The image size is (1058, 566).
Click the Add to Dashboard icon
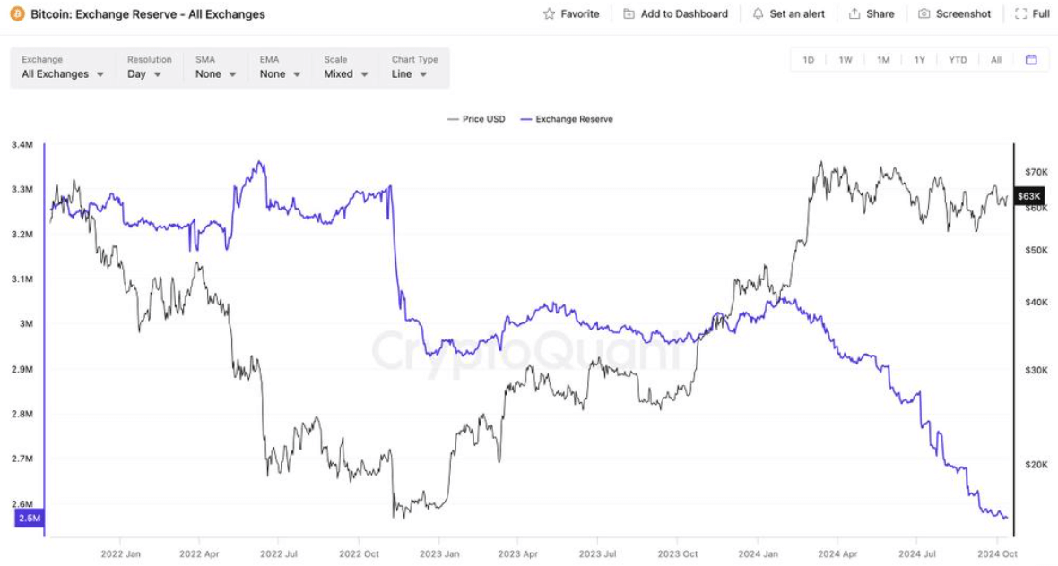tap(629, 14)
